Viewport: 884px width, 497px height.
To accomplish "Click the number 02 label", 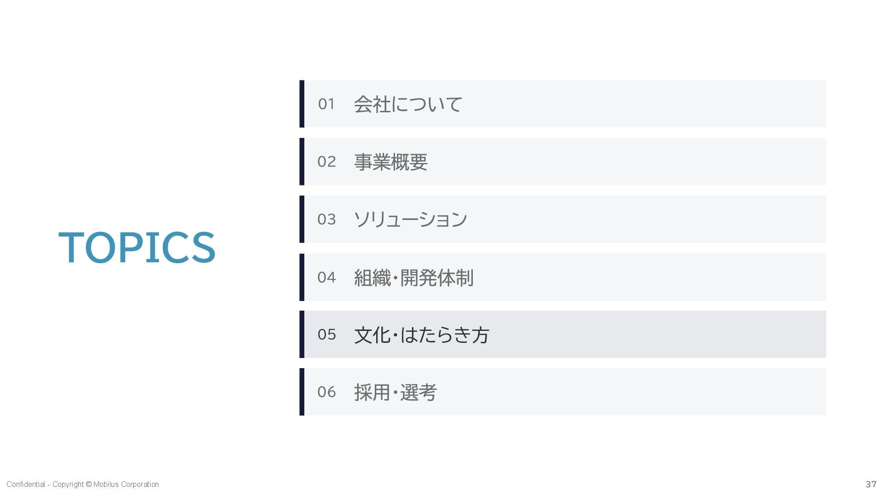I will (326, 162).
